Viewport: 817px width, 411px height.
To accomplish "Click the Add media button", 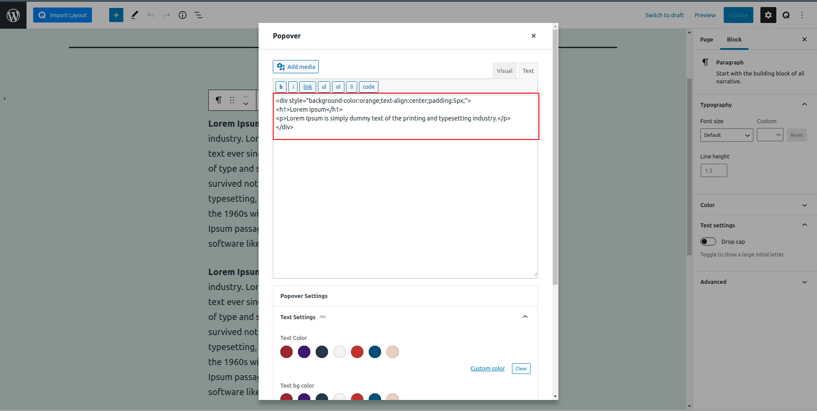I will [x=296, y=67].
